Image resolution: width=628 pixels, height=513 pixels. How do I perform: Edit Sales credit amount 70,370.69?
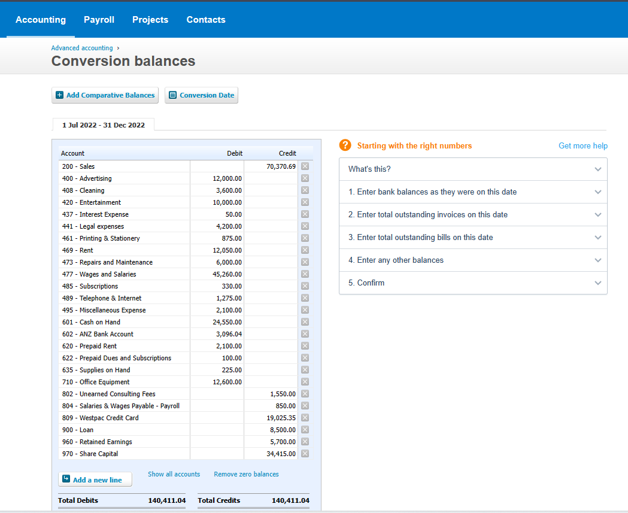271,166
